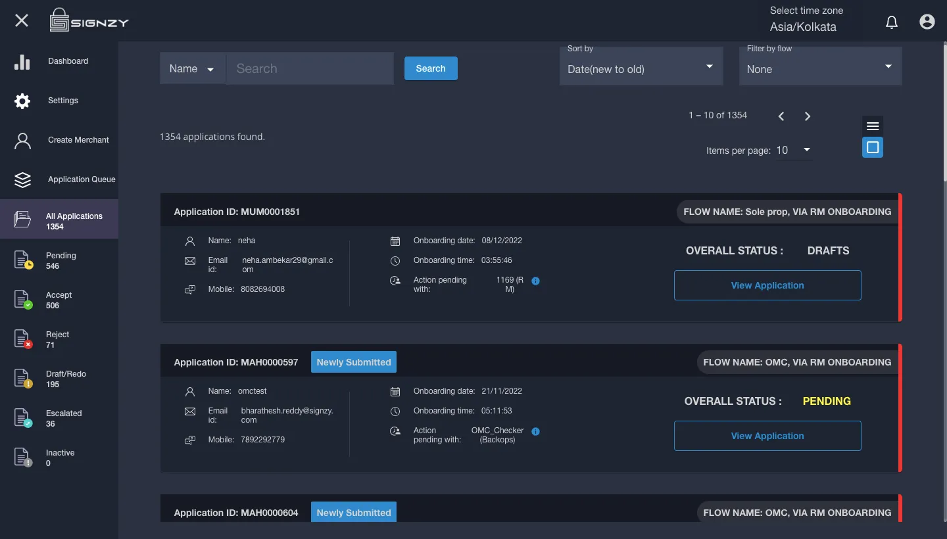Click the Create Merchant person icon
Image resolution: width=947 pixels, height=539 pixels.
click(x=22, y=141)
